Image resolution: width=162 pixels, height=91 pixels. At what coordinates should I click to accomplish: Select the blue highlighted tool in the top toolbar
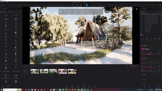[x=87, y=5]
